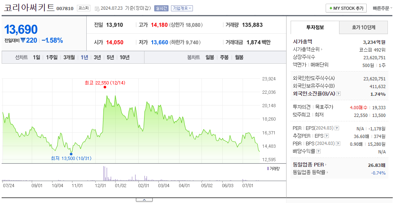Image resolution: width=394 pixels, height=203 pixels.
Task: Click the blue 최저 13,500 marker dot
Action: click(71, 154)
